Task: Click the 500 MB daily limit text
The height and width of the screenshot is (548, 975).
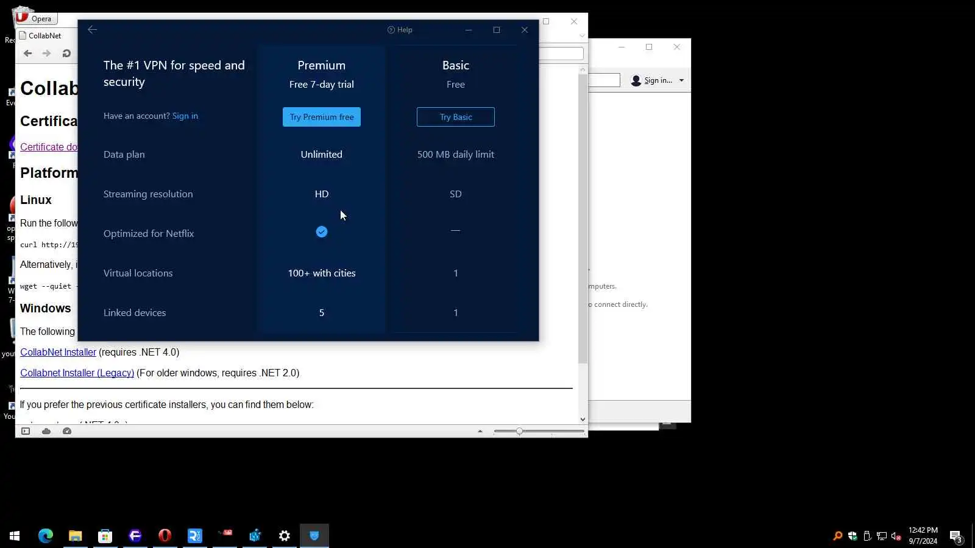Action: [x=456, y=155]
